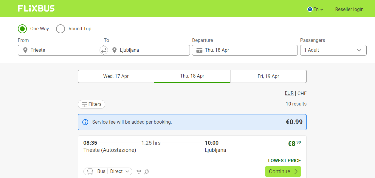
Task: Click the 10:00 arrival time
Action: pyautogui.click(x=212, y=143)
